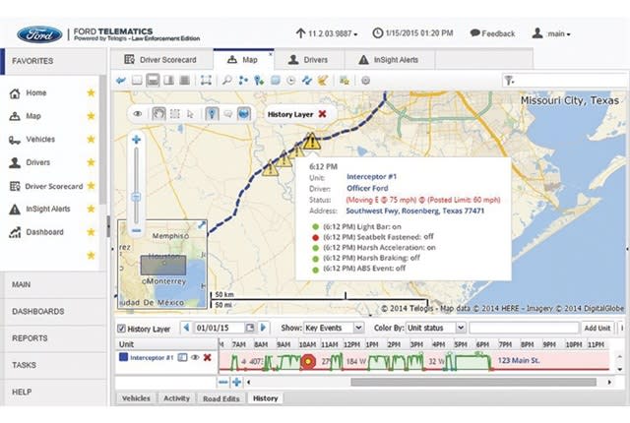
Task: Click the map settings gear icon
Action: coord(365,80)
